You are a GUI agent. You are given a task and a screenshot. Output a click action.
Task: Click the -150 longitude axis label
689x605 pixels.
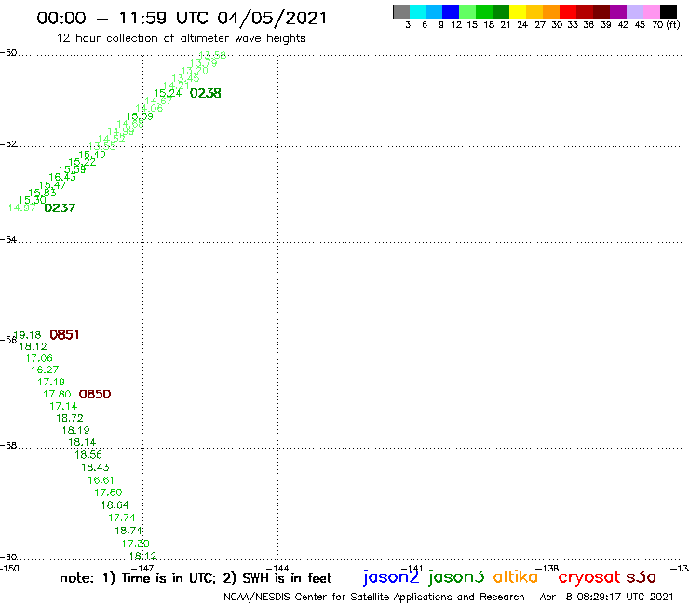click(x=9, y=568)
